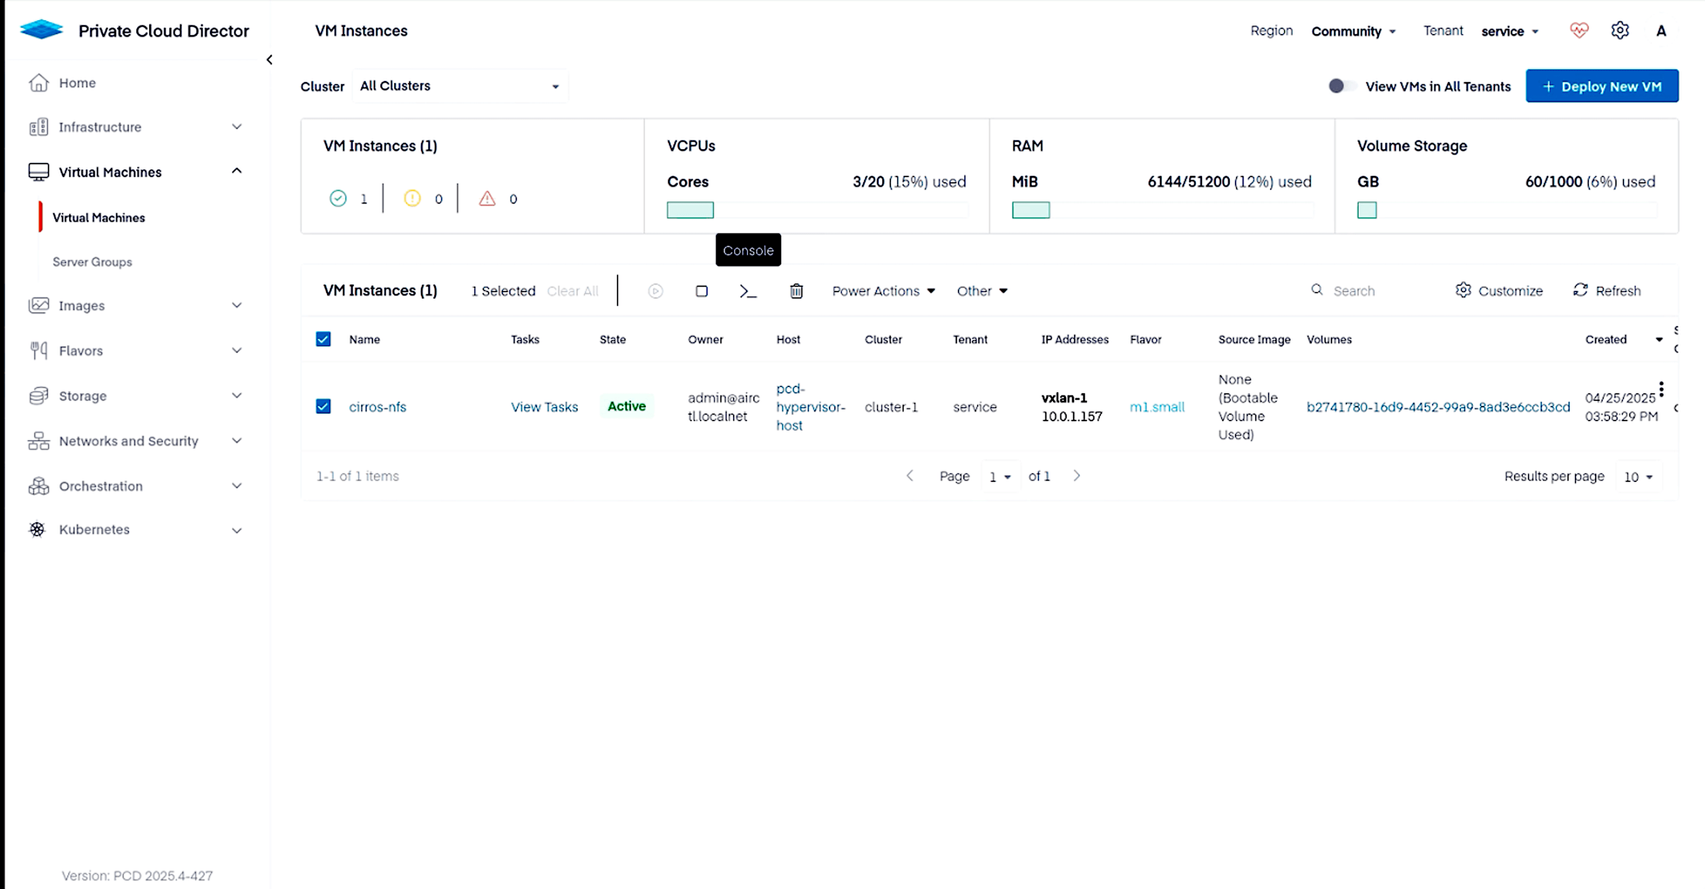Viewport: 1705px width, 889px height.
Task: Open the All Clusters dropdown
Action: [459, 86]
